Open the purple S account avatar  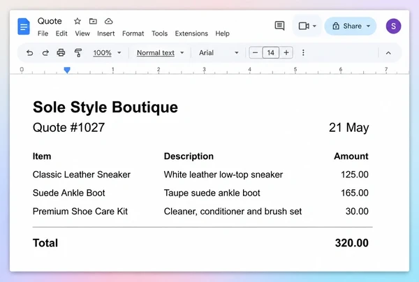coord(393,26)
